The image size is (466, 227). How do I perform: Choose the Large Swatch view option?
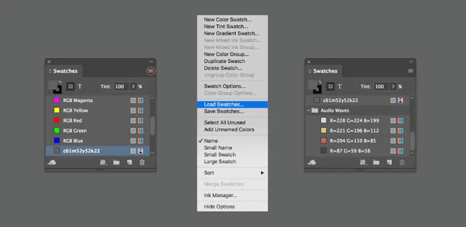pyautogui.click(x=220, y=162)
